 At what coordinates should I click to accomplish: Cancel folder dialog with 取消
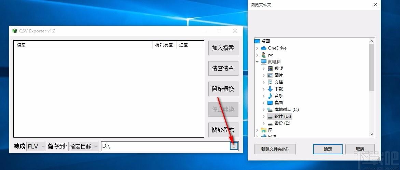pos(360,149)
